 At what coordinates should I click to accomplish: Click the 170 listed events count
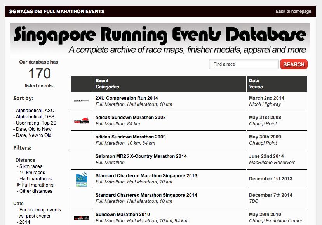coord(40,73)
